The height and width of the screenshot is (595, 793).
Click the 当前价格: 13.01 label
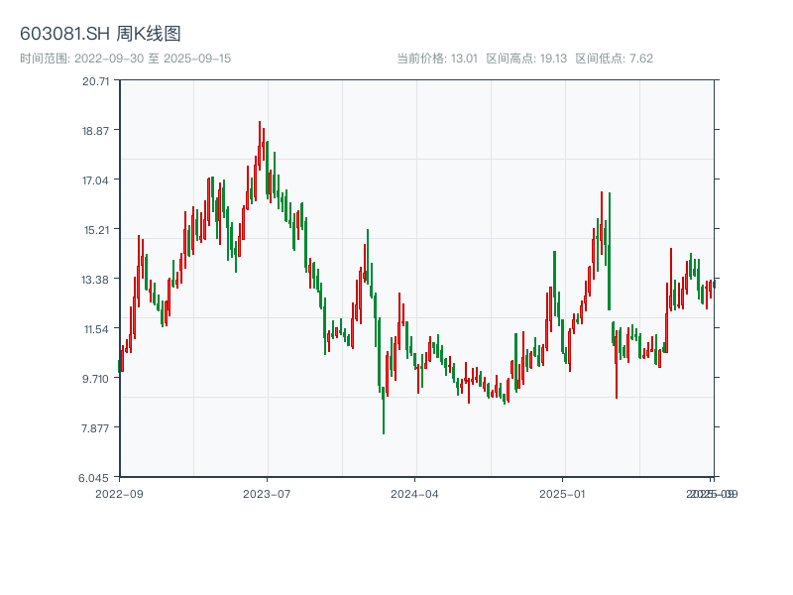(x=437, y=59)
